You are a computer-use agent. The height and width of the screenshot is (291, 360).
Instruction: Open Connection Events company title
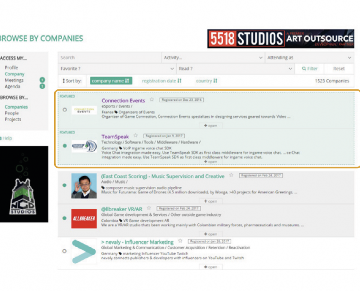point(123,100)
